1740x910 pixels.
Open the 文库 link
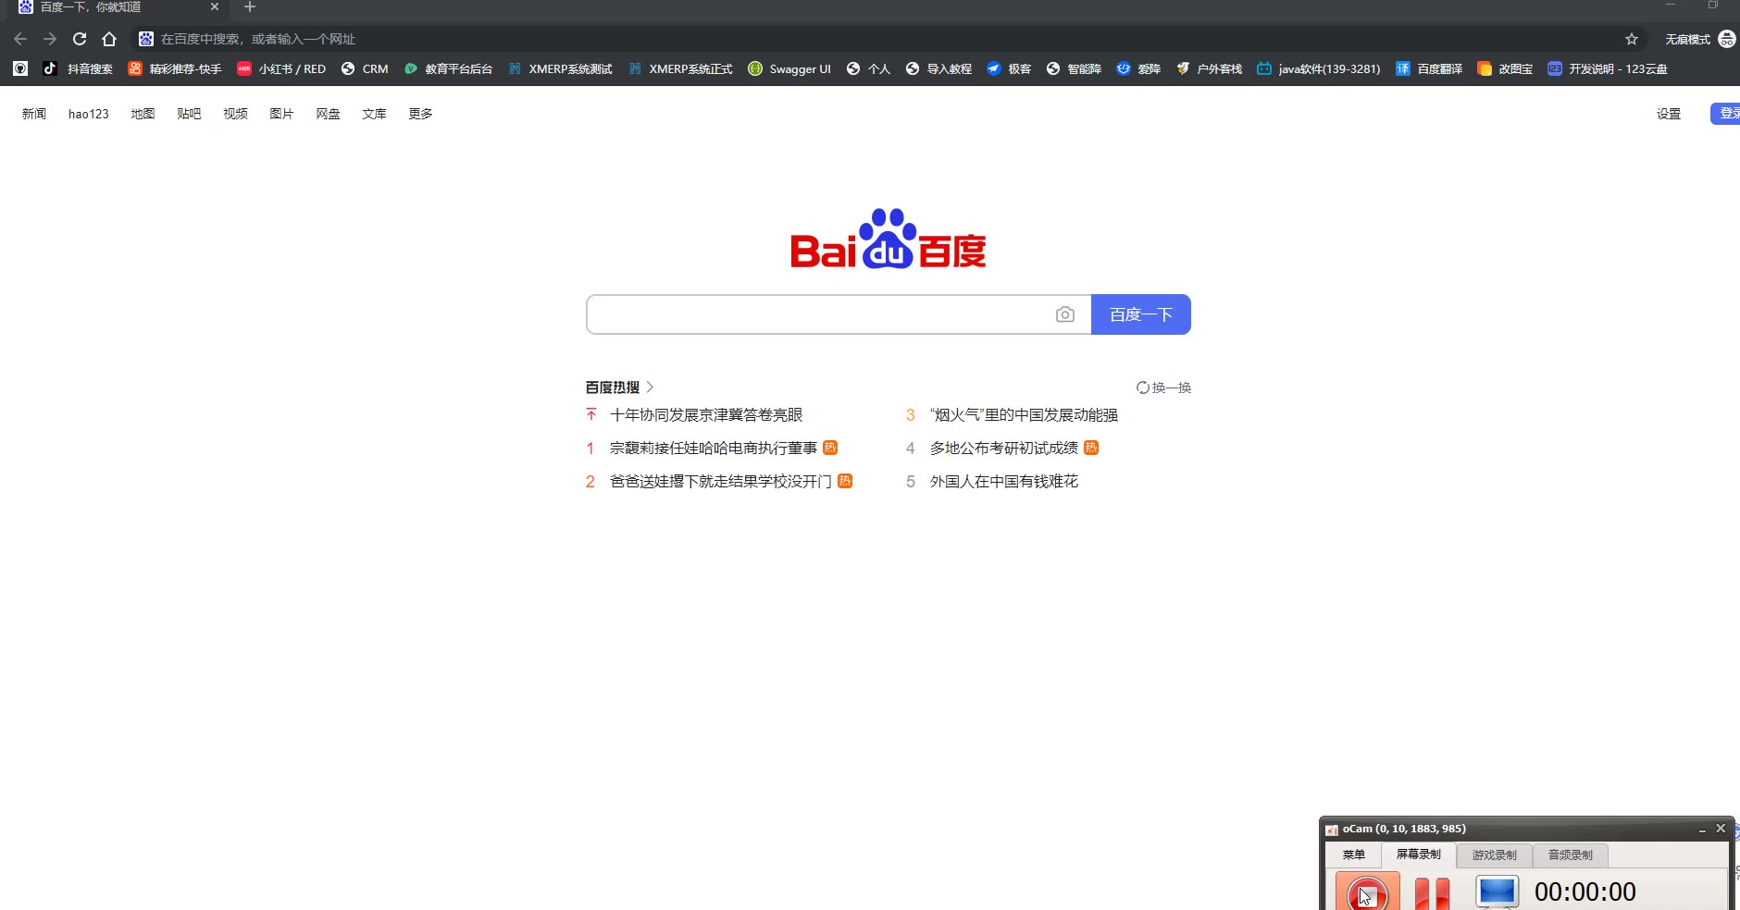pos(374,114)
